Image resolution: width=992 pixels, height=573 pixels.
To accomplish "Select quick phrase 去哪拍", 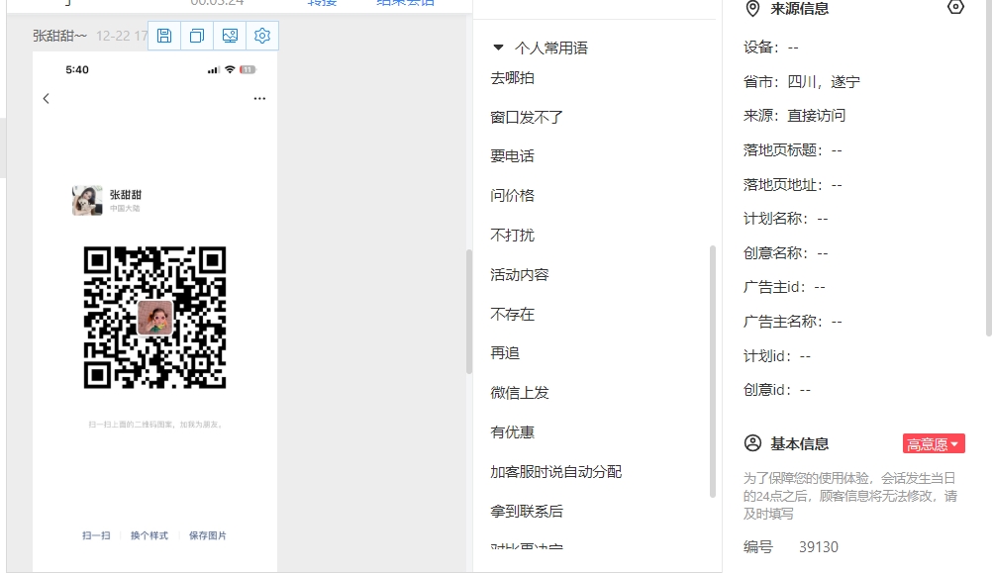I will 513,78.
